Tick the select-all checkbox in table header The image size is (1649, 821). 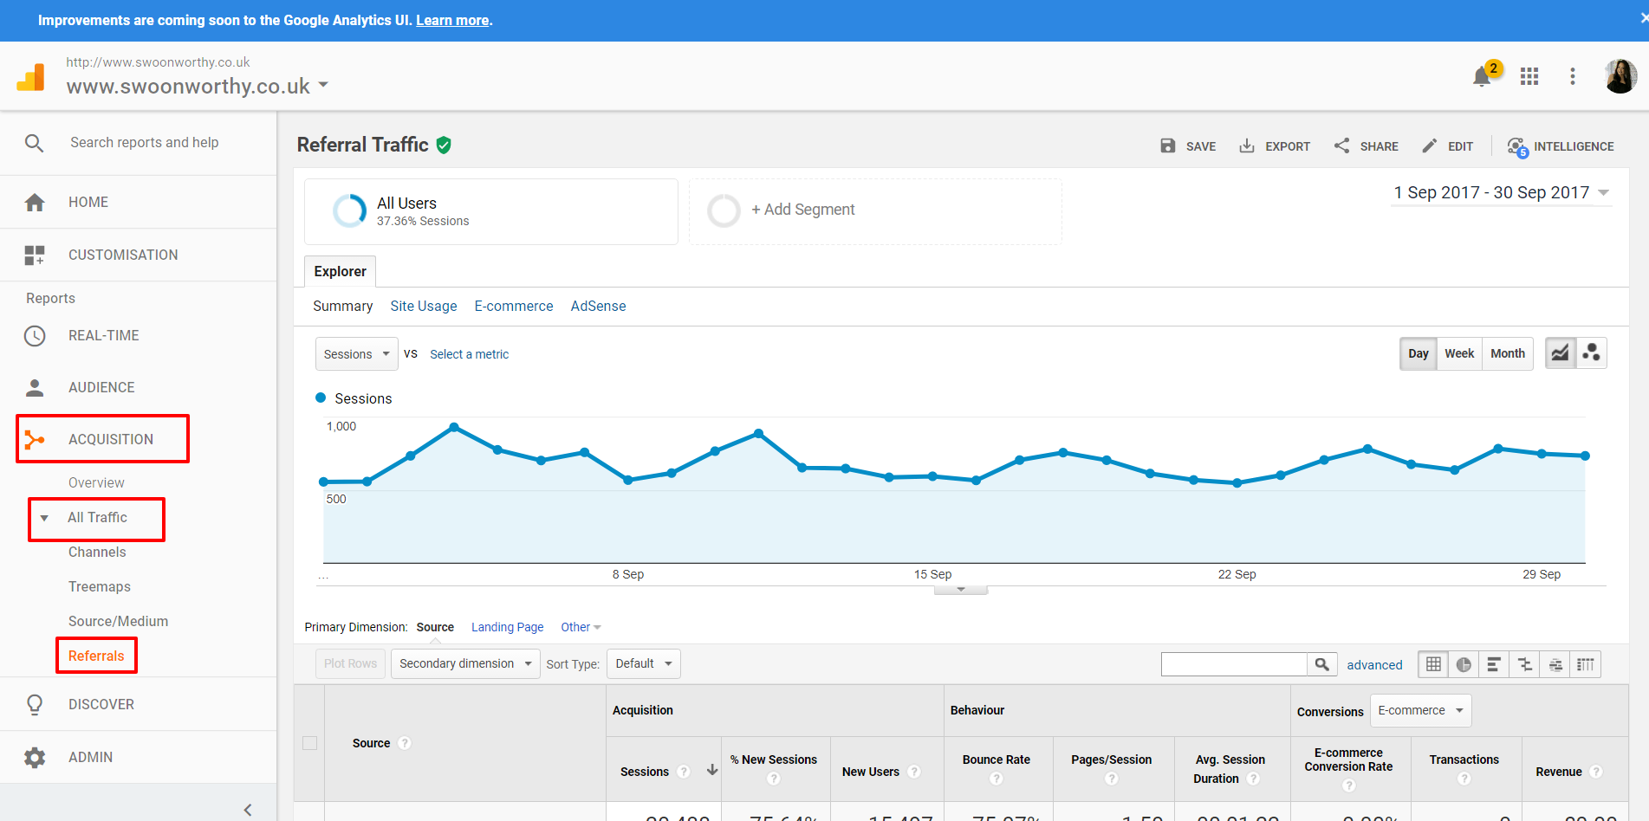309,743
